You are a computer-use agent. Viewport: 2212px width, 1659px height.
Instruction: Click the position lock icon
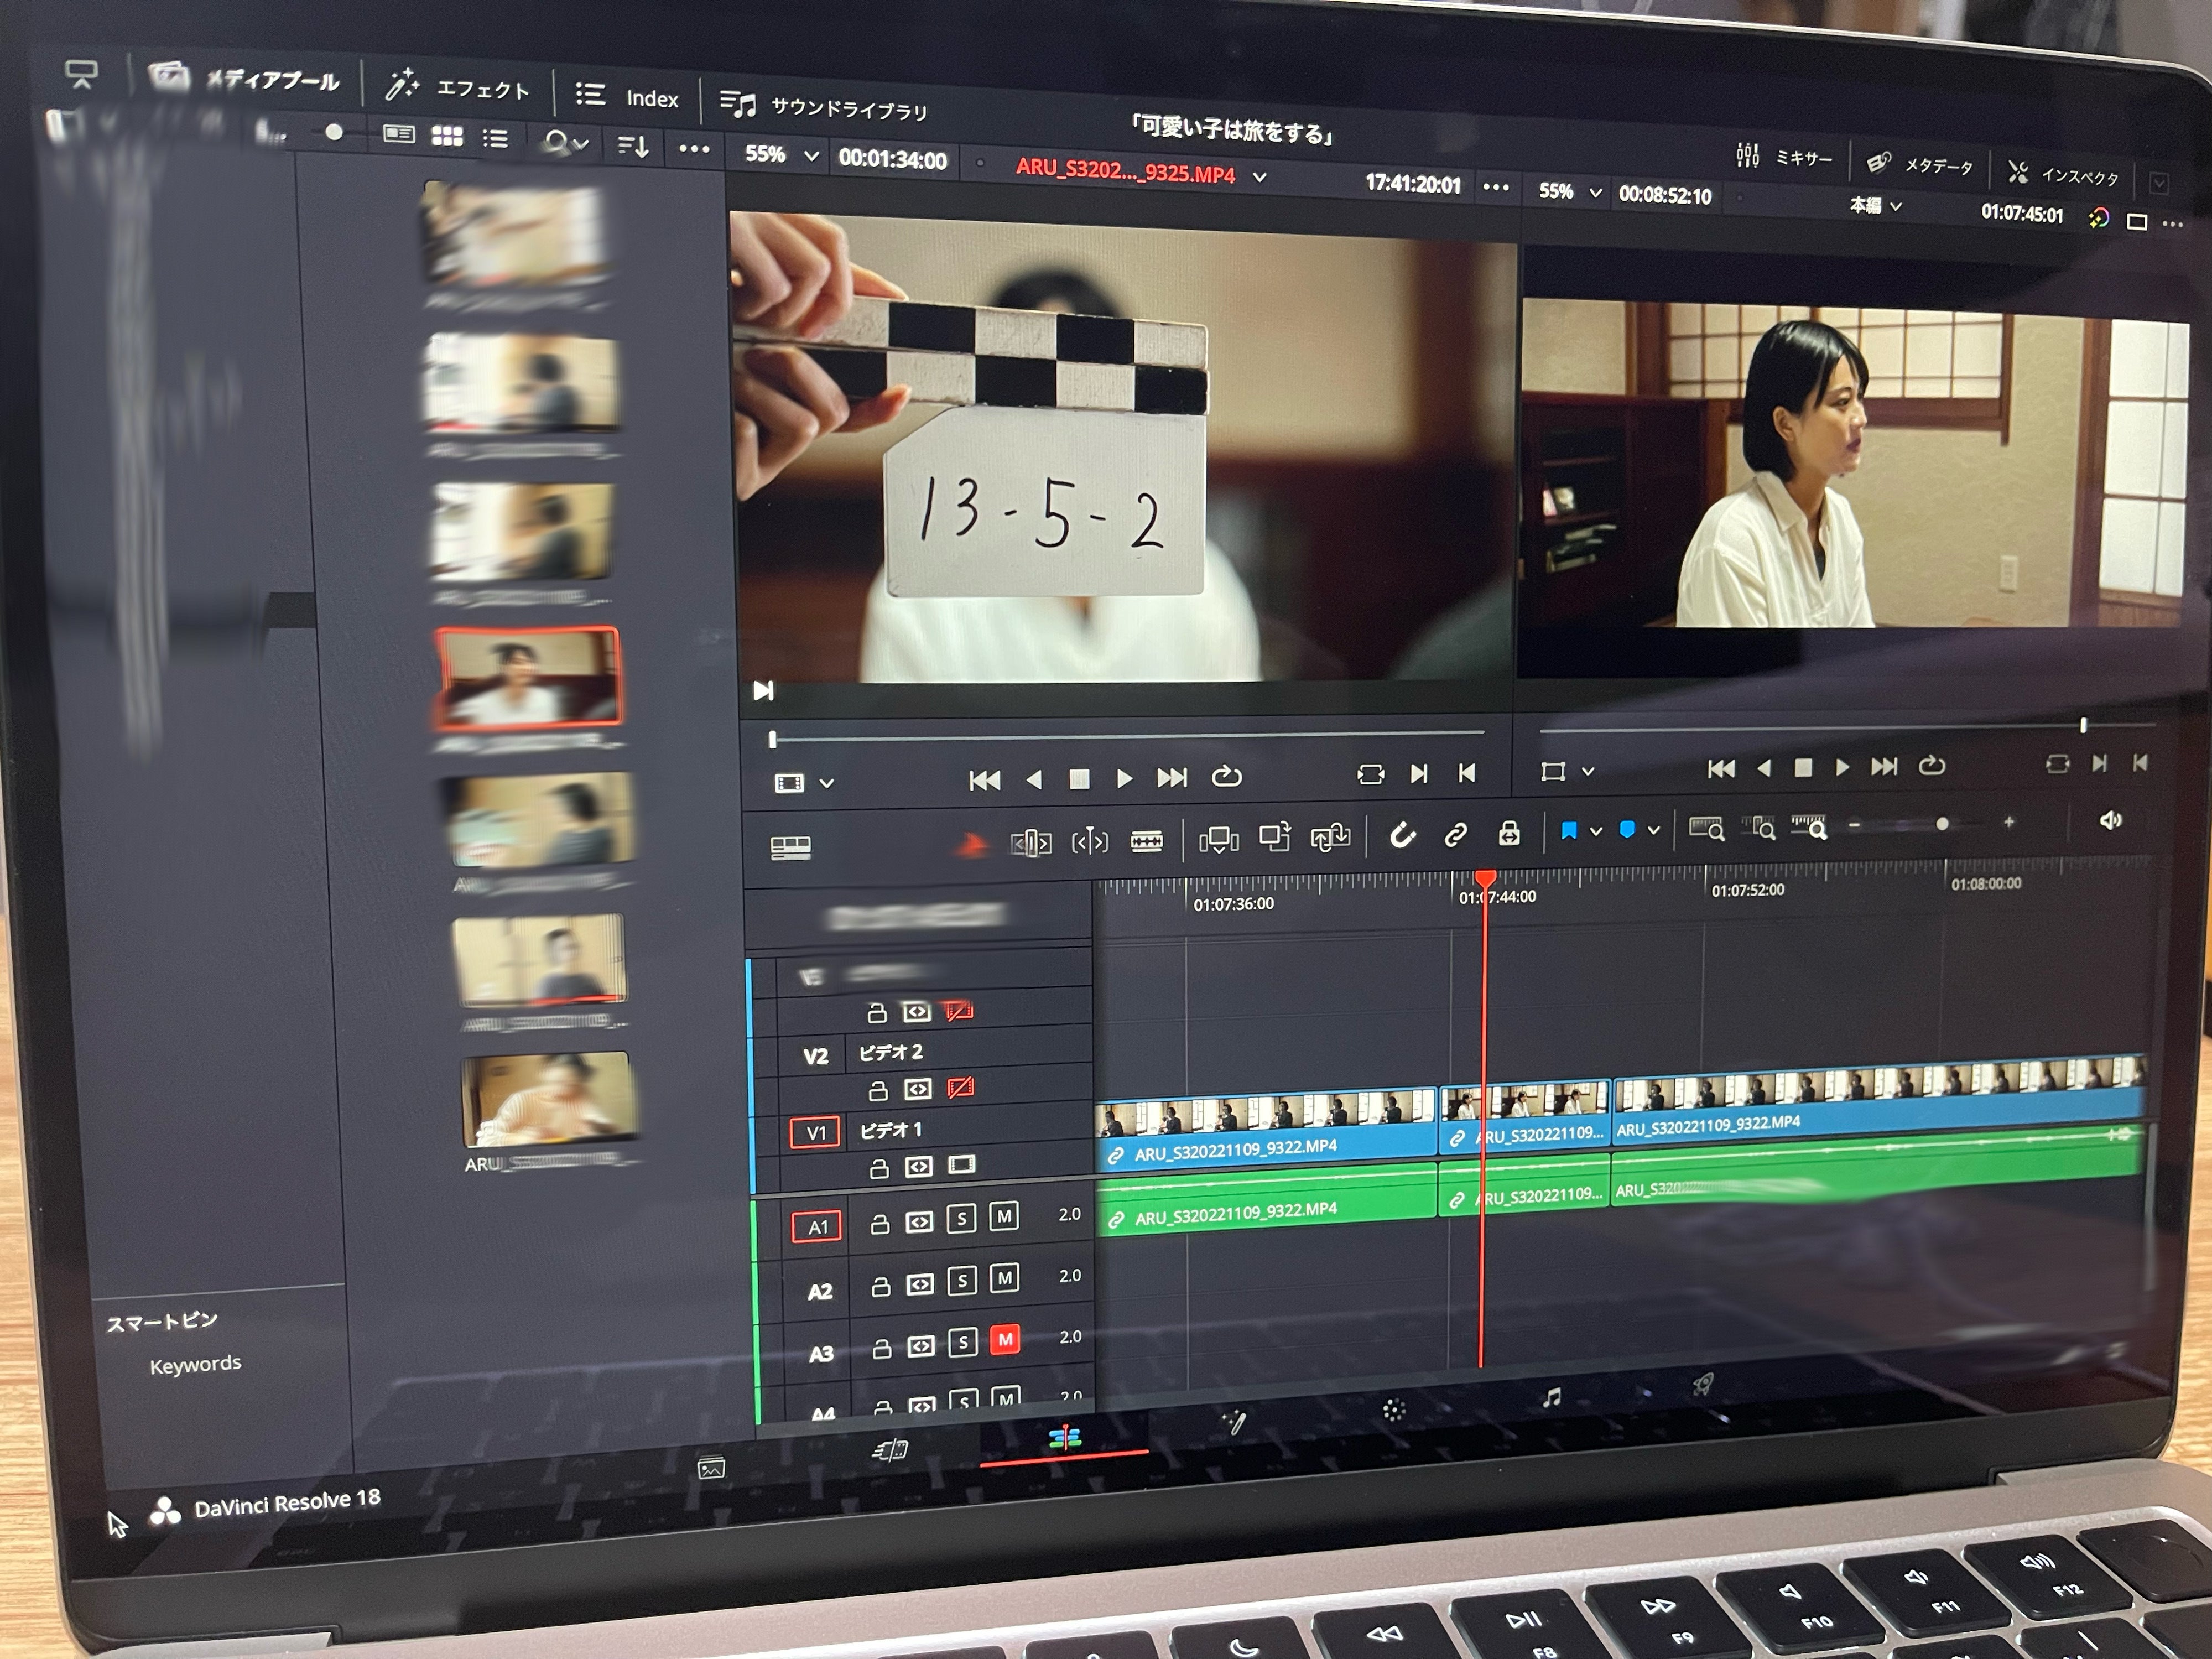tap(1509, 833)
